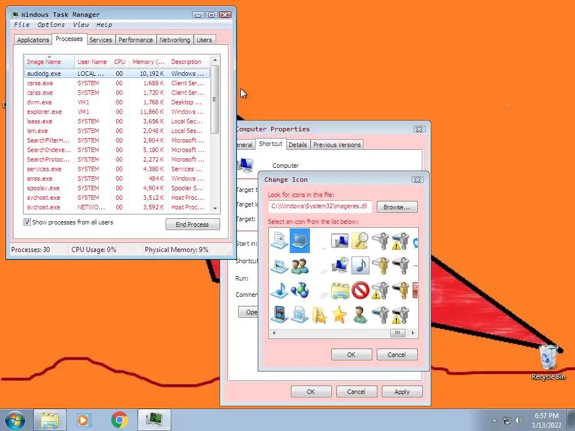The height and width of the screenshot is (431, 575).
Task: Open Windows Explorer from the taskbar
Action: point(50,420)
